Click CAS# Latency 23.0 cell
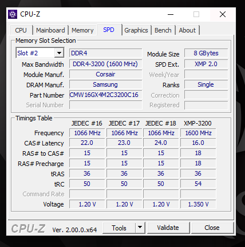245x247 pixels. click(x=124, y=143)
